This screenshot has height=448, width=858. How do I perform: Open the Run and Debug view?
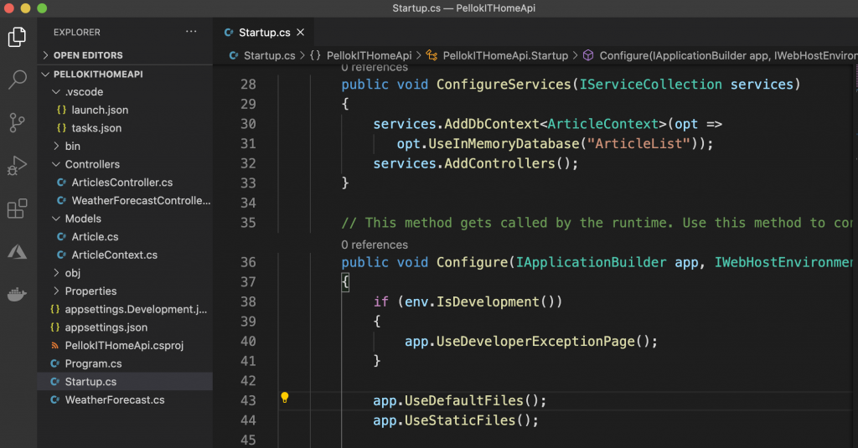pos(17,166)
